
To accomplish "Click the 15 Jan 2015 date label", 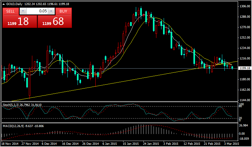I will pos(131,144).
